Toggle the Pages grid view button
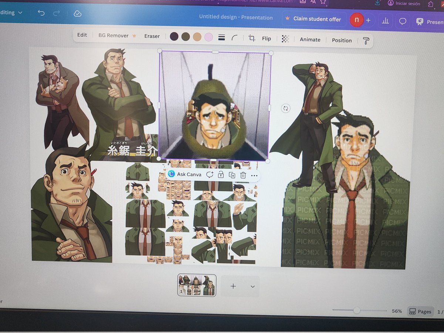 pyautogui.click(x=420, y=312)
